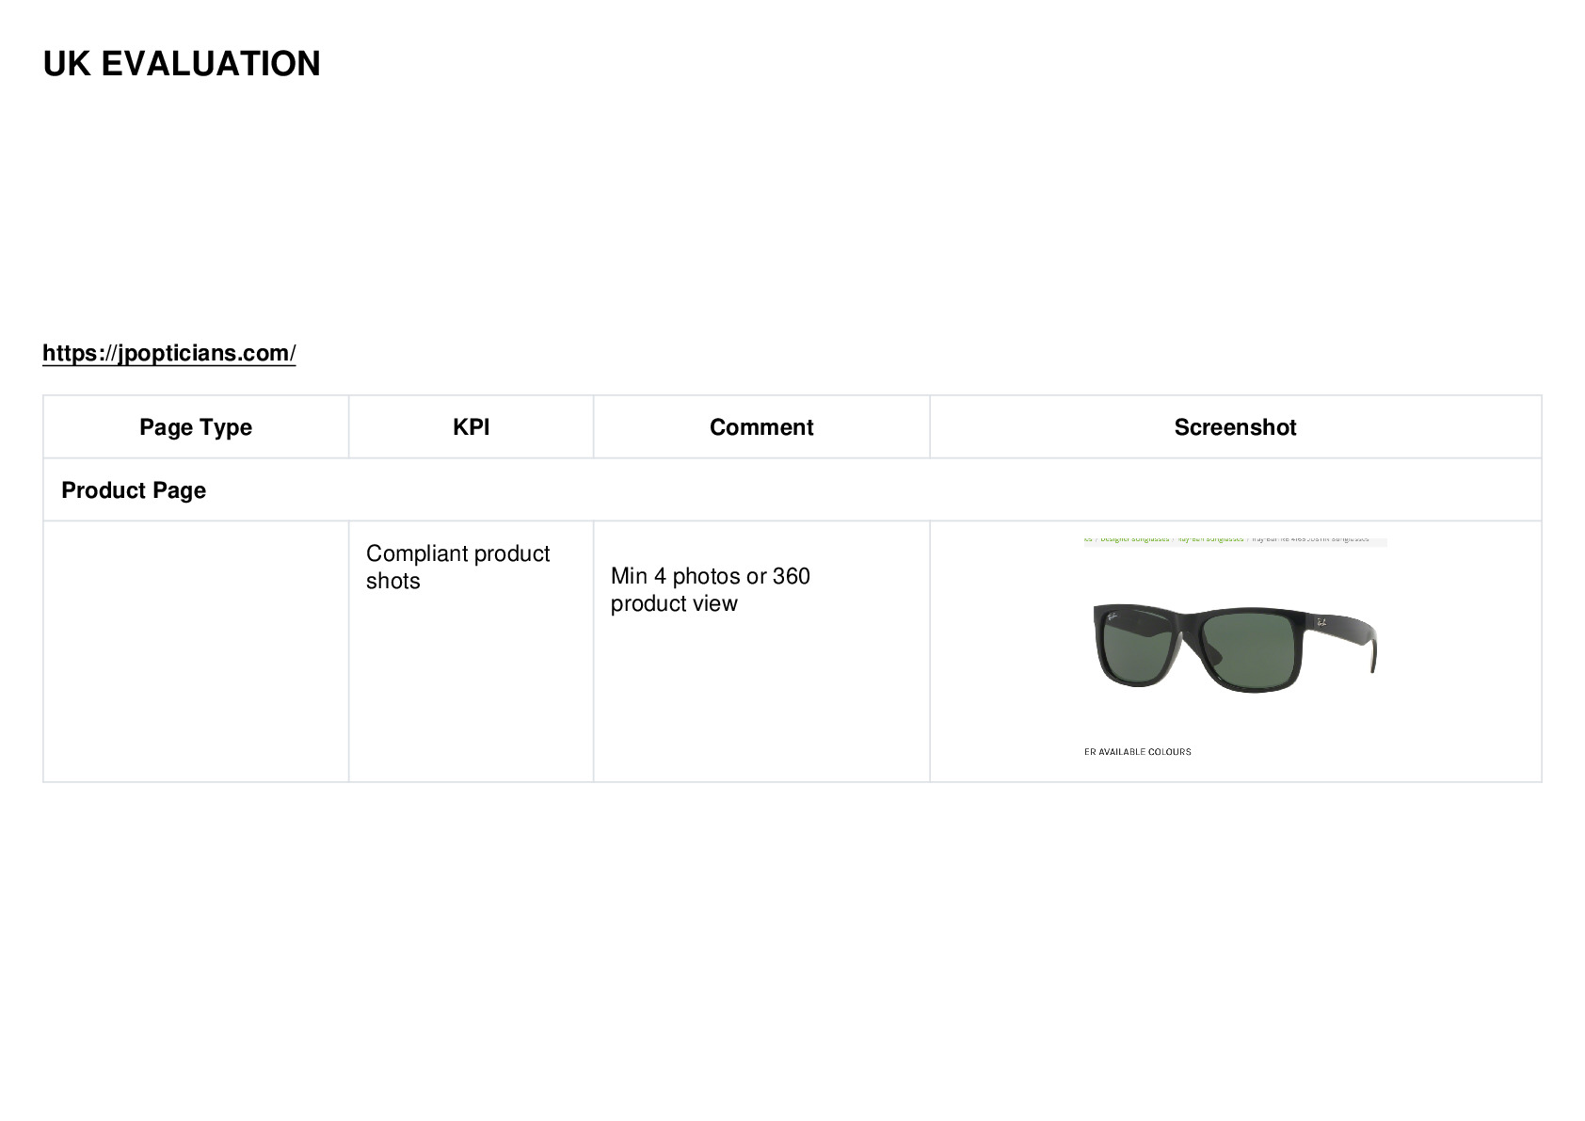Open the jpopticians.com hyperlink
Viewport: 1585px width, 1121px height.
(x=169, y=353)
